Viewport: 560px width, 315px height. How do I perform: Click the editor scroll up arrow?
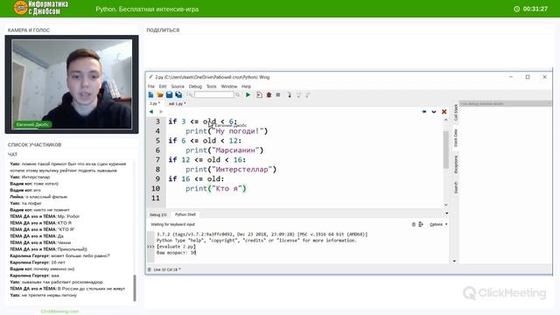446,121
